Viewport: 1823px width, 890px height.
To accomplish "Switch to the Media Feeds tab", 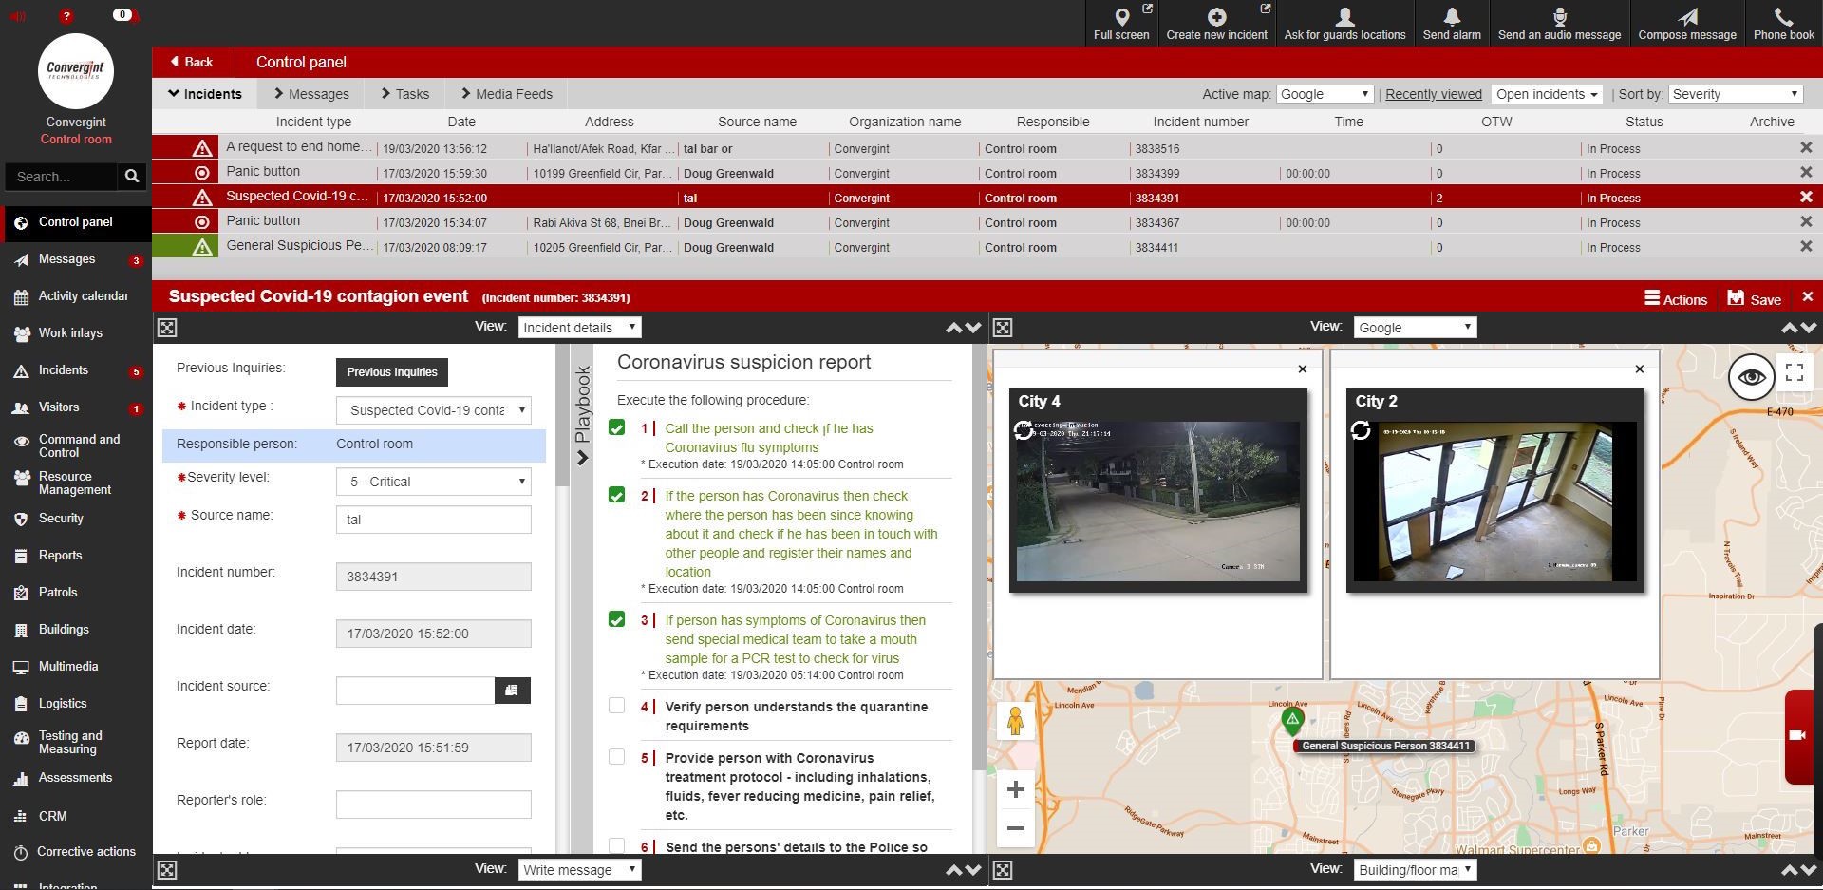I will (506, 94).
